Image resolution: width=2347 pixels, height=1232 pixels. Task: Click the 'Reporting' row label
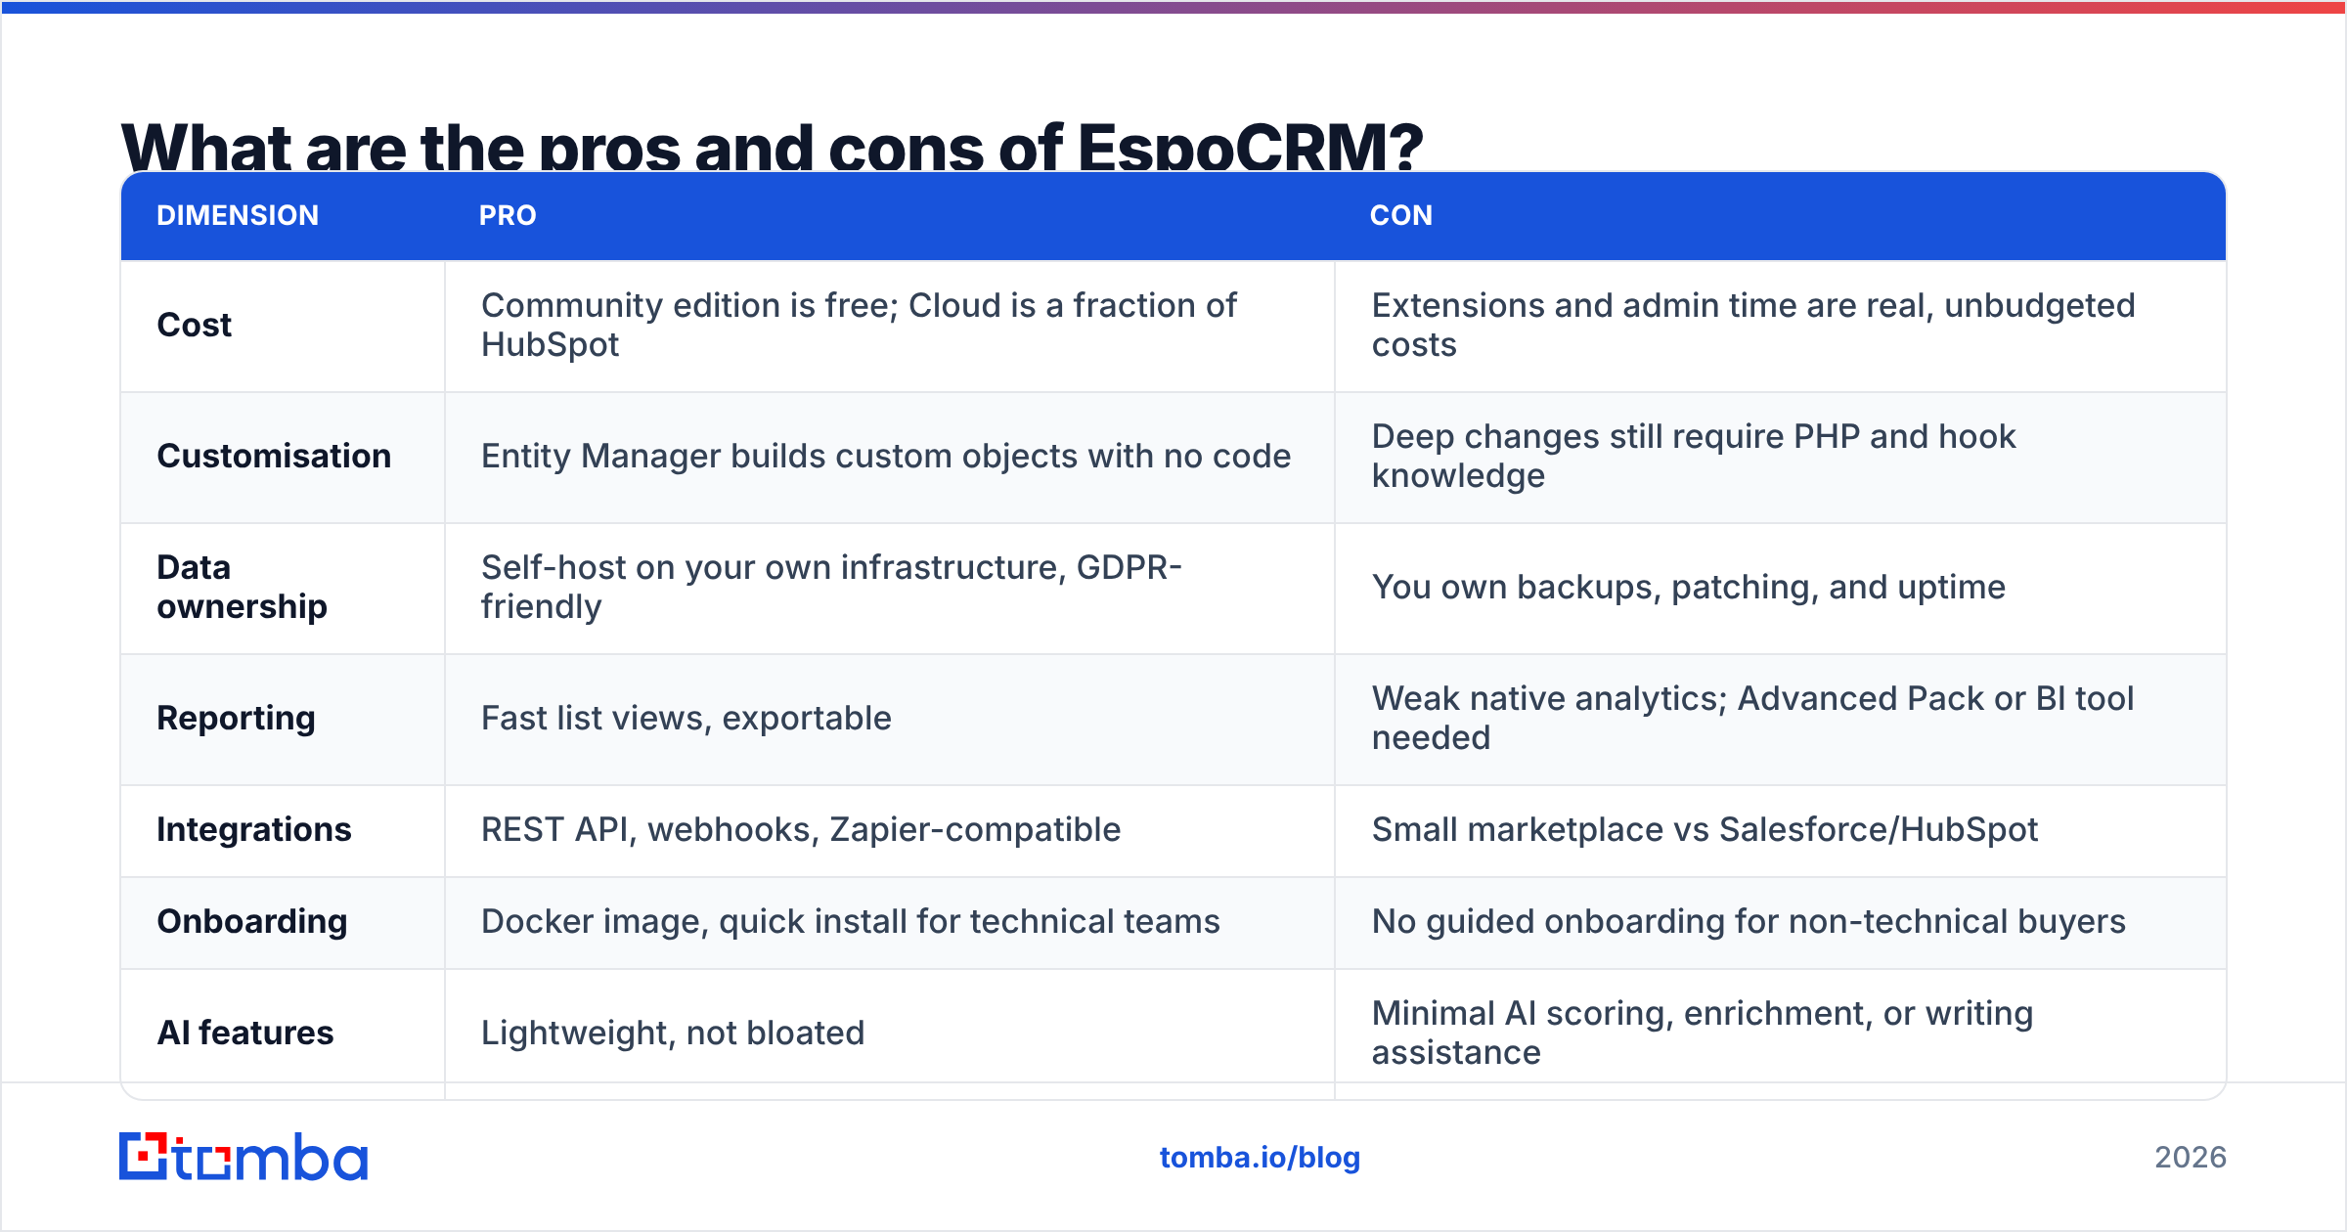pyautogui.click(x=236, y=718)
